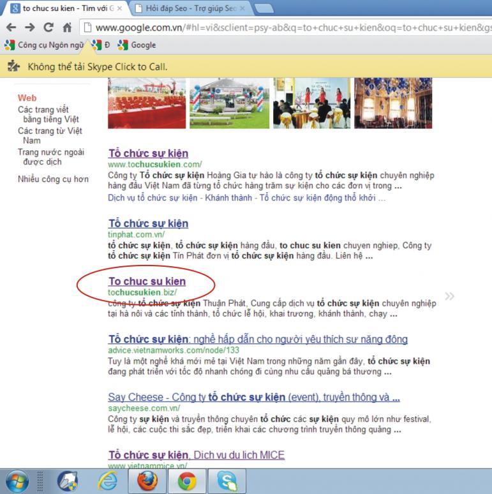Open the 'Đ' bookmark
This screenshot has height=494, width=492.
pyautogui.click(x=101, y=45)
